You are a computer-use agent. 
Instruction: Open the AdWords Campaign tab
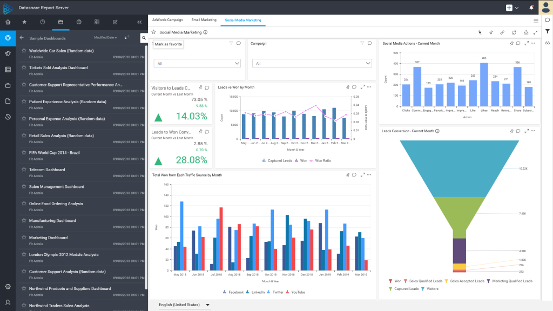[x=168, y=19]
